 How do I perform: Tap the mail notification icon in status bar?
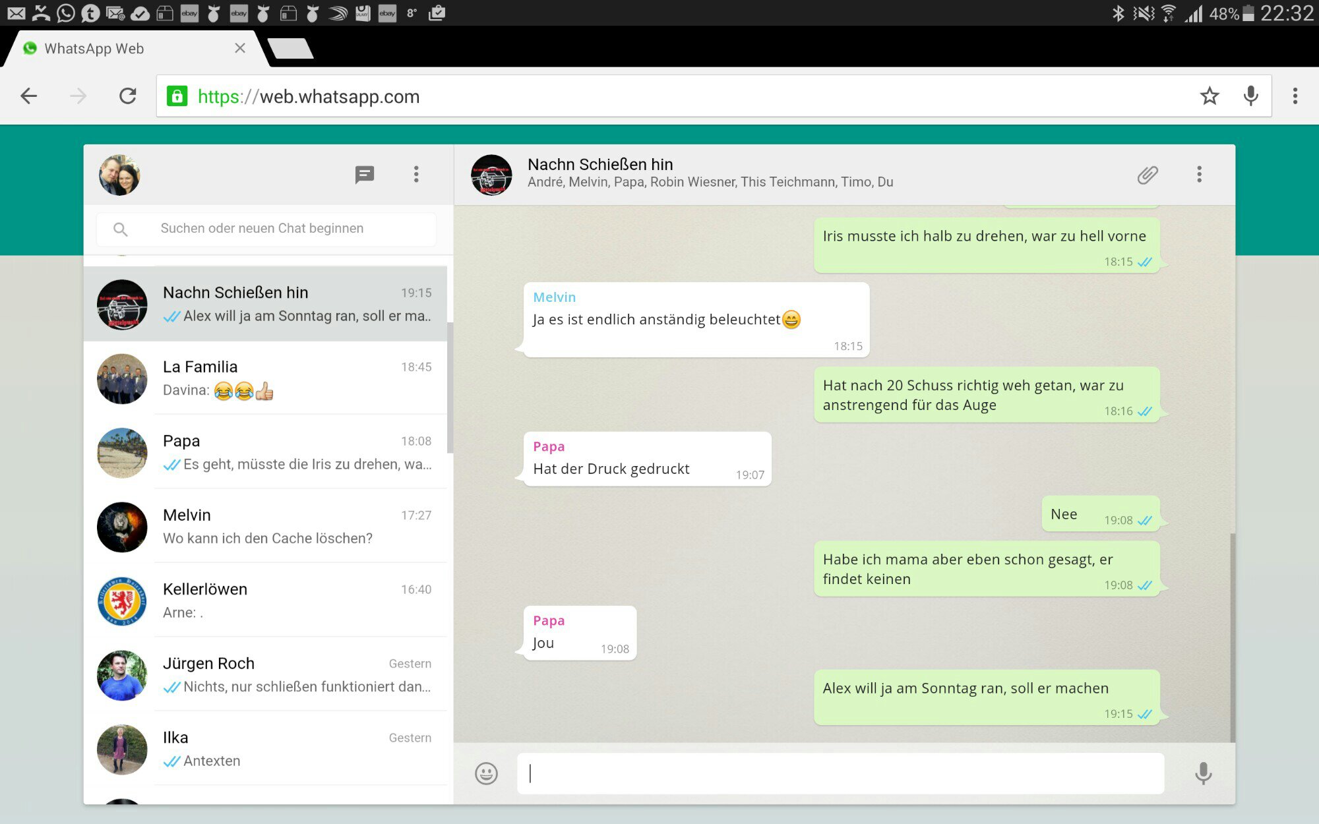point(16,13)
